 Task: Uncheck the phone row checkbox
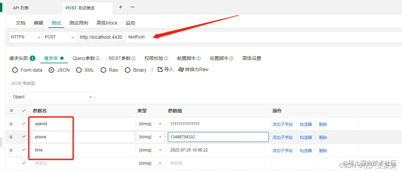coord(24,137)
